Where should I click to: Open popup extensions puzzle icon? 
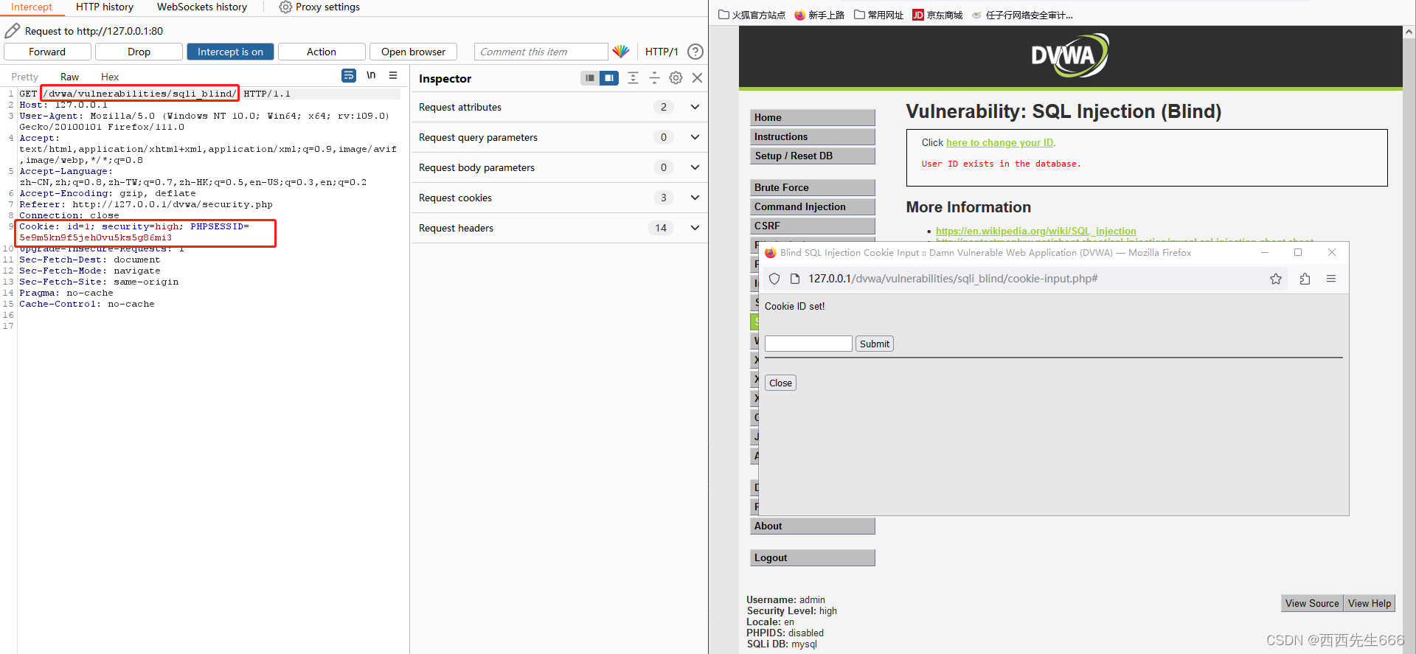pos(1305,279)
